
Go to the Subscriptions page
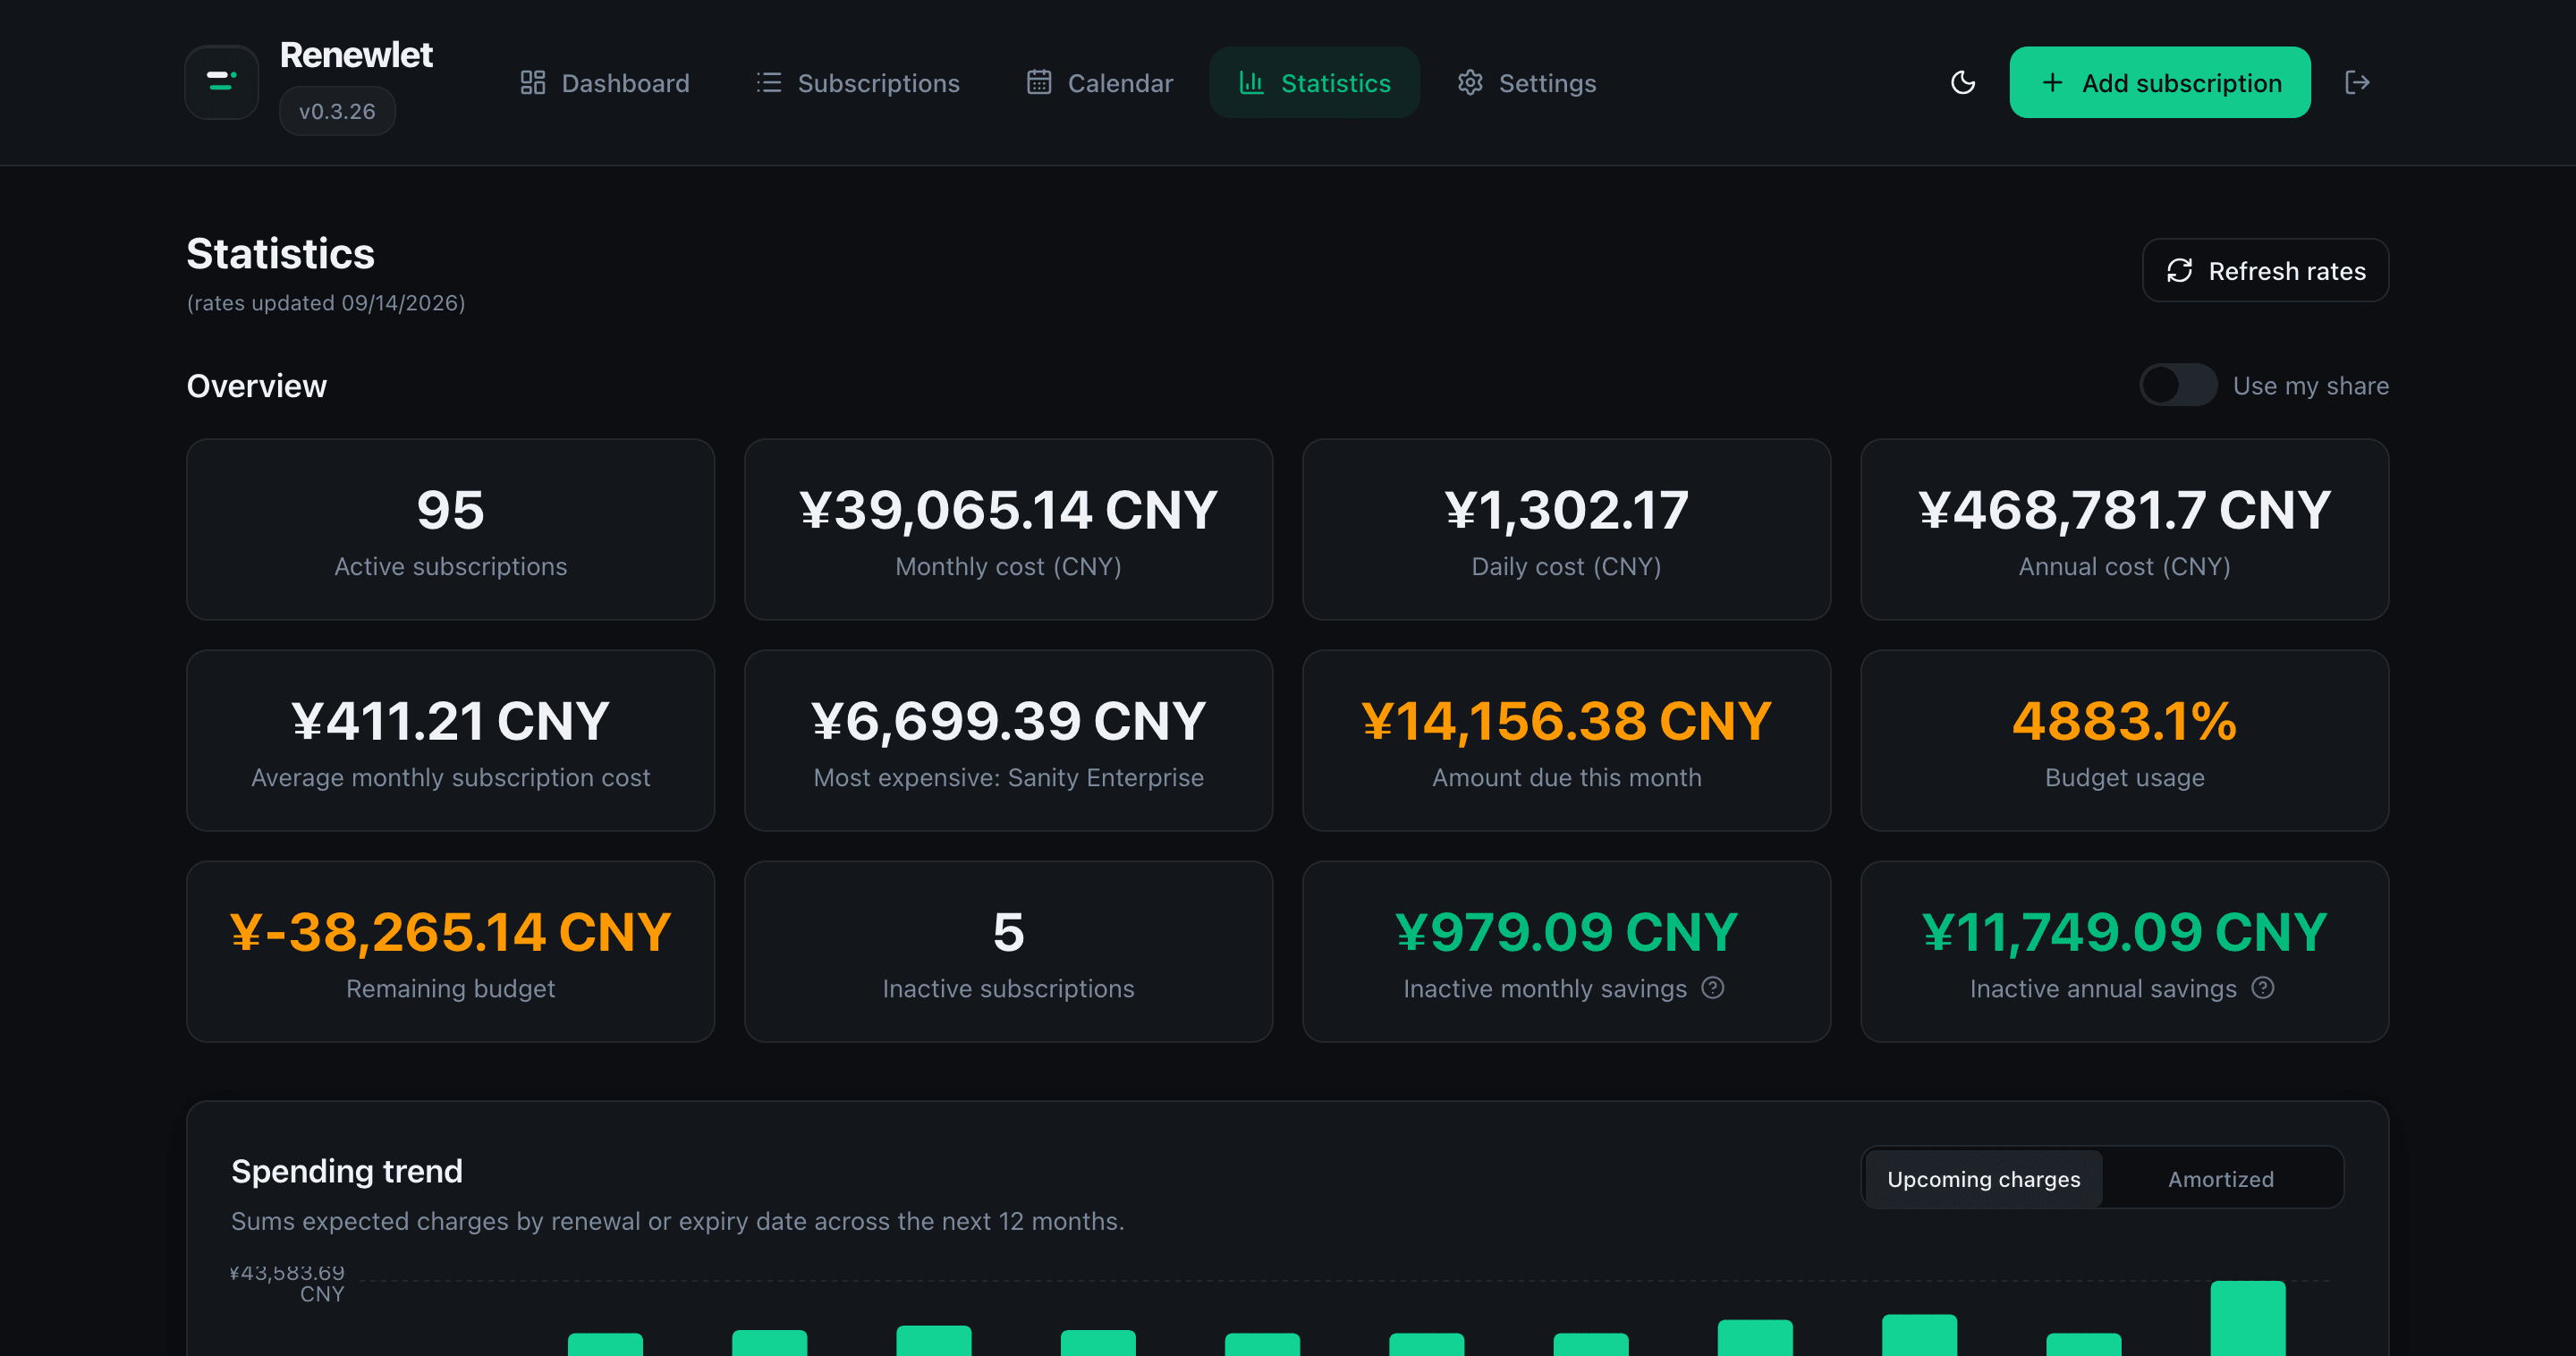(858, 82)
